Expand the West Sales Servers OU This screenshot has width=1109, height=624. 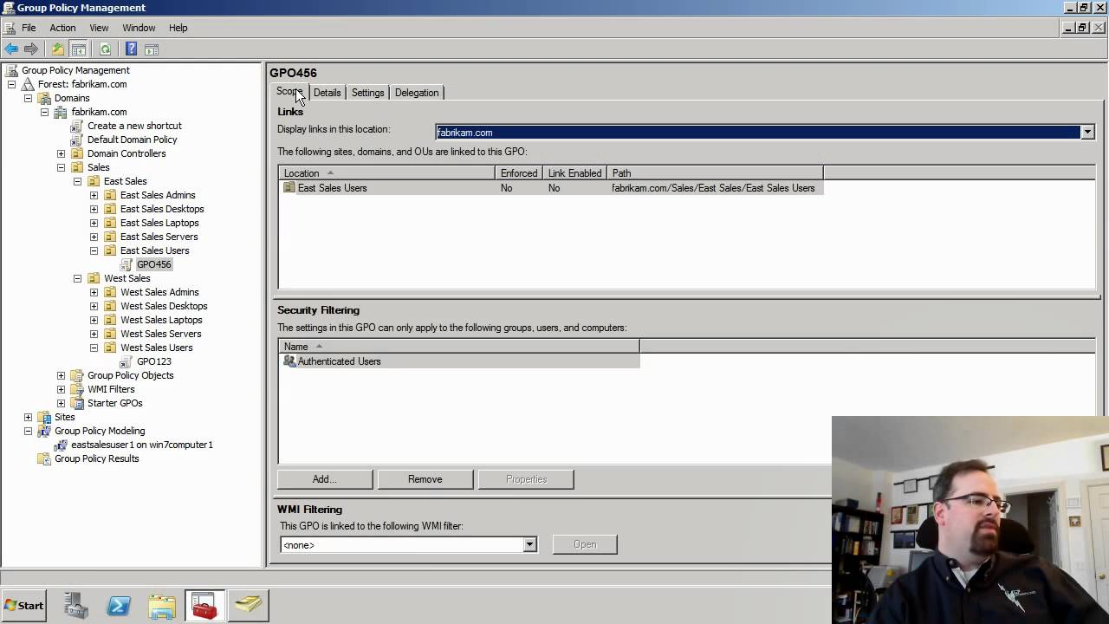click(94, 334)
